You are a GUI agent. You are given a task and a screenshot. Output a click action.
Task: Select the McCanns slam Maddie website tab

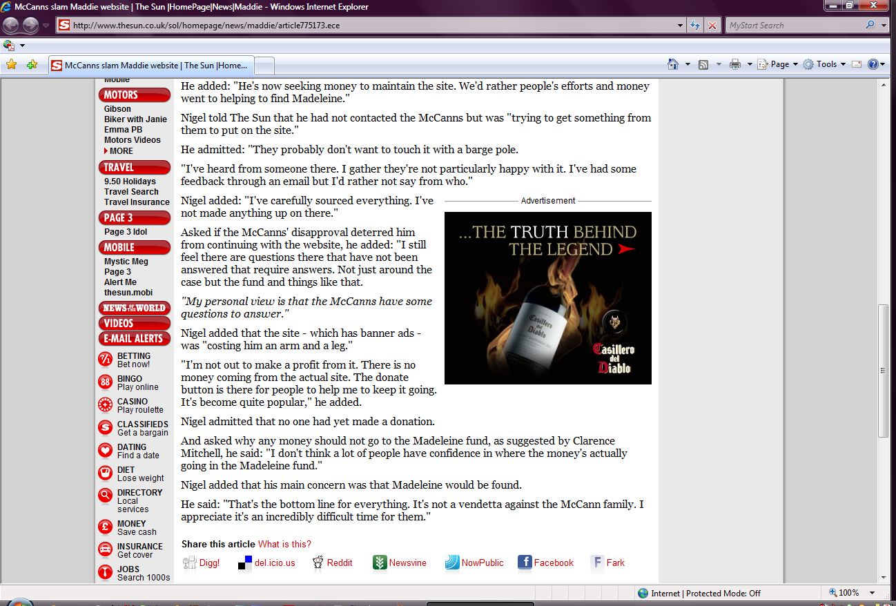coord(152,66)
